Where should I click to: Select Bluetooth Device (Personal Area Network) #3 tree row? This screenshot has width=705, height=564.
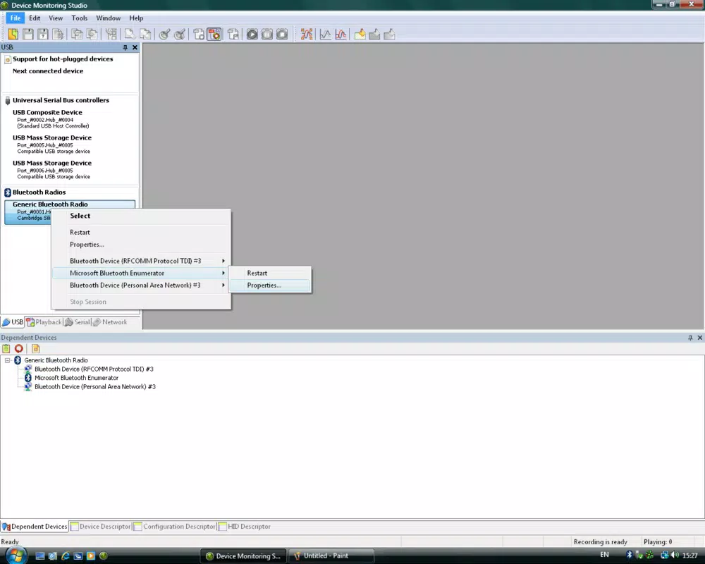click(x=95, y=387)
